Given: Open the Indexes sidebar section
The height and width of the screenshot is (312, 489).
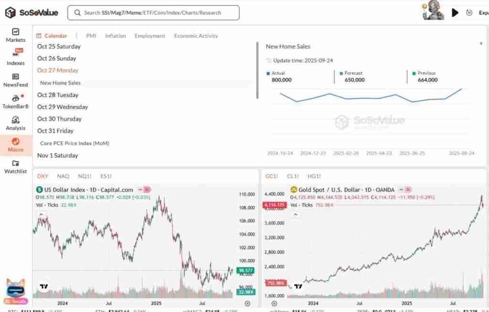Looking at the screenshot, I should [15, 57].
